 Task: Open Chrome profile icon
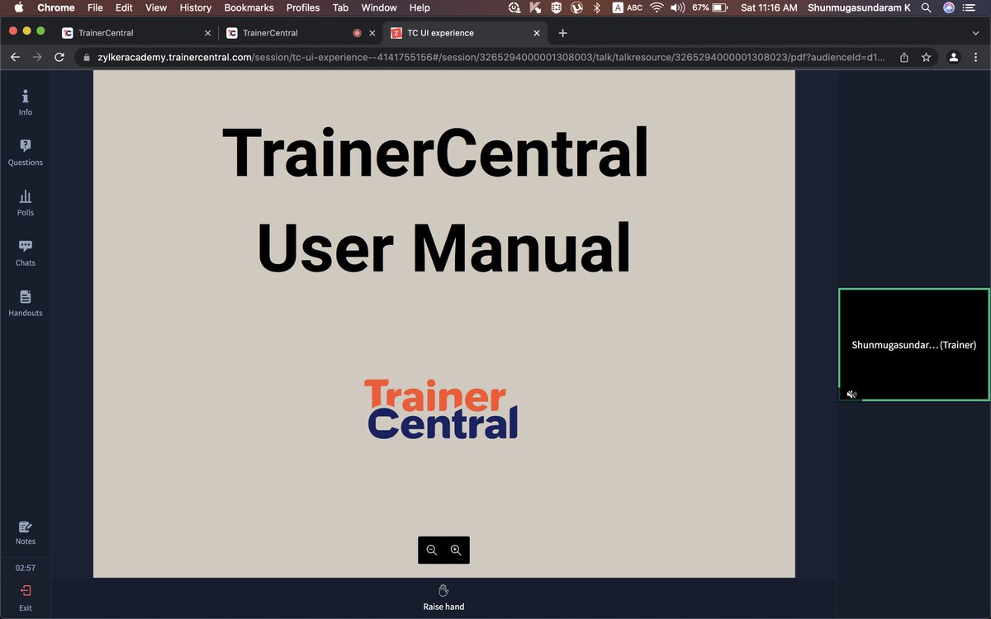point(954,57)
